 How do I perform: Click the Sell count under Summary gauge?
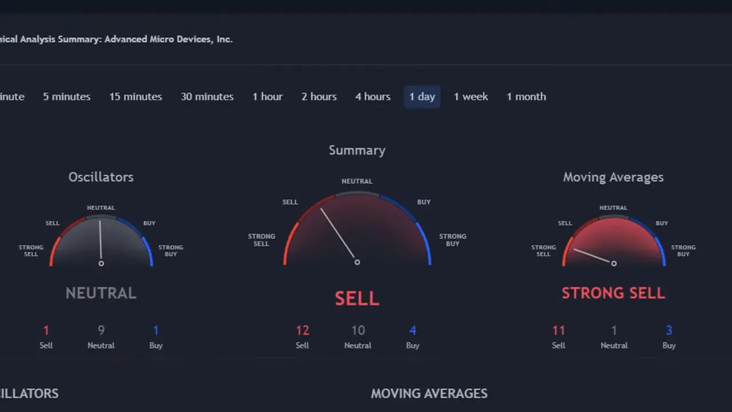[x=302, y=338]
